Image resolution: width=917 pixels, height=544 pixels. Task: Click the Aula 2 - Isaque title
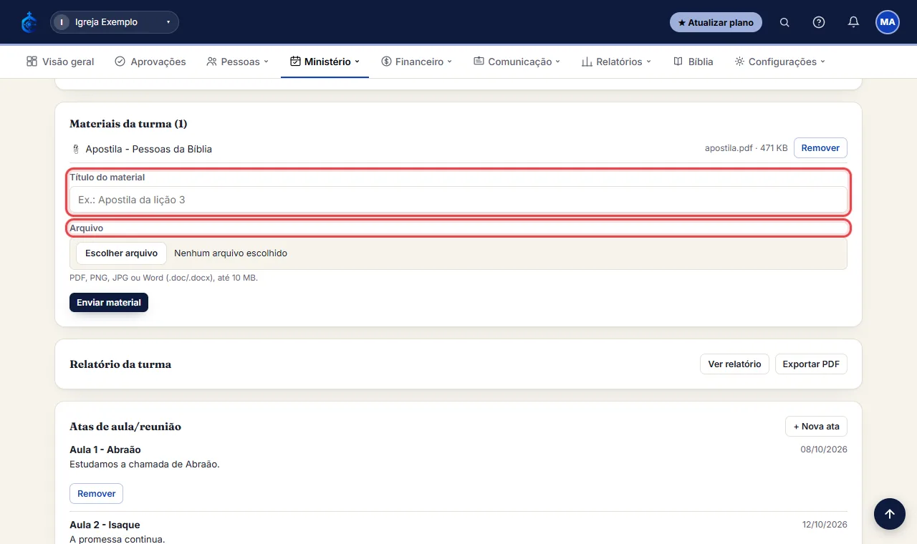pos(105,525)
